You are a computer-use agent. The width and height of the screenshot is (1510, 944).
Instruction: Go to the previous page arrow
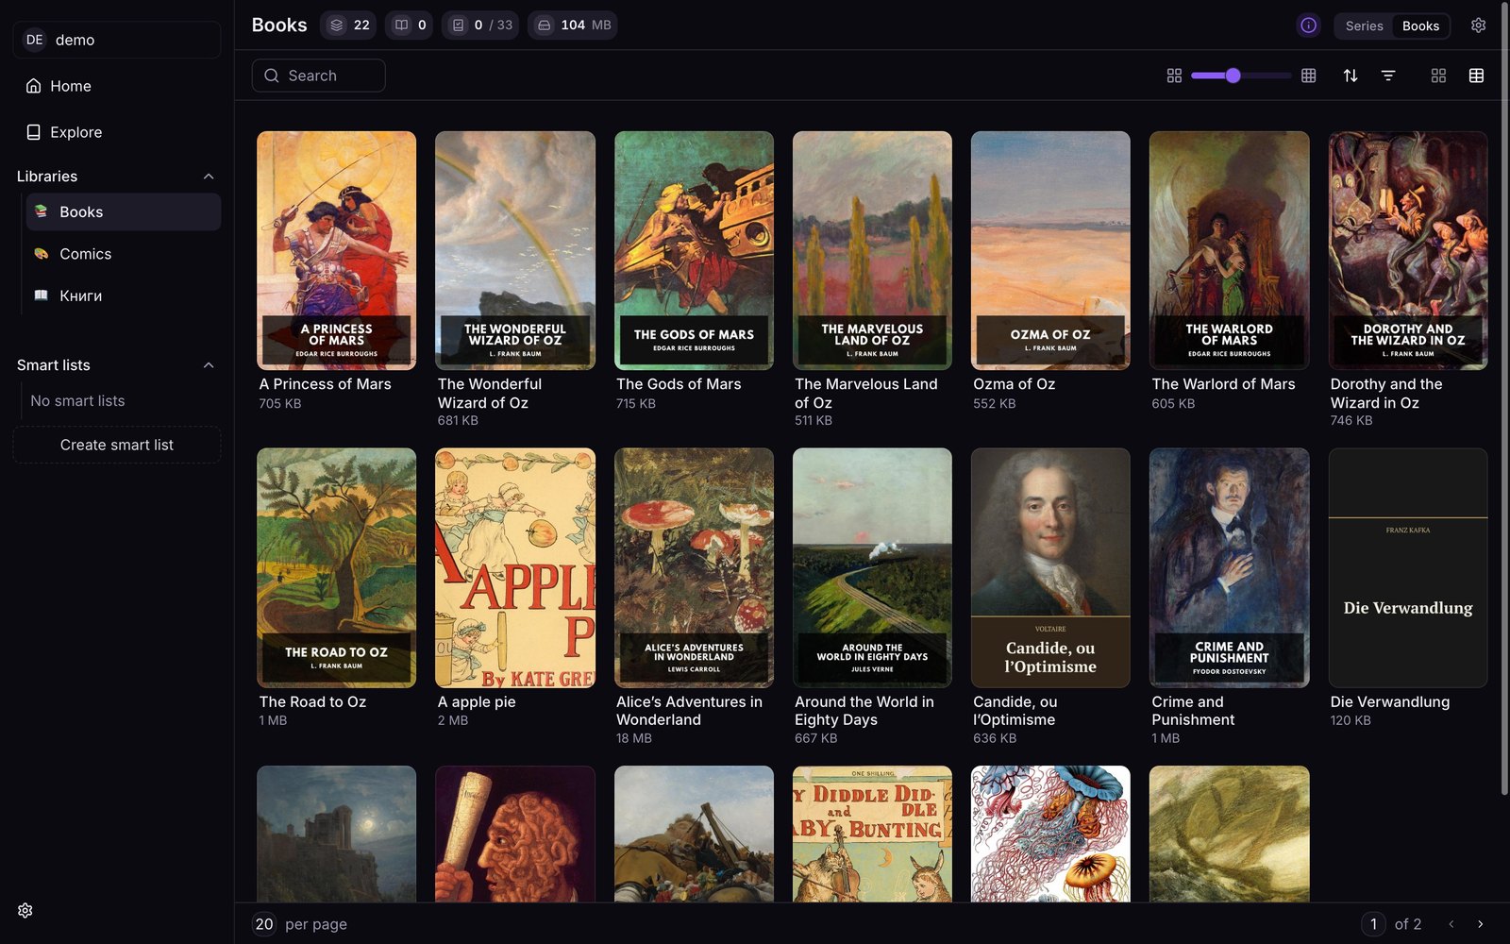[x=1451, y=924]
